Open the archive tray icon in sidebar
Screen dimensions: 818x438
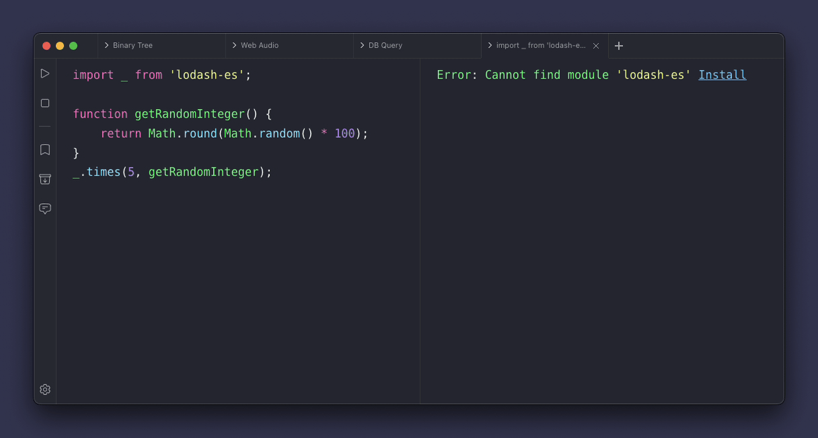(45, 179)
